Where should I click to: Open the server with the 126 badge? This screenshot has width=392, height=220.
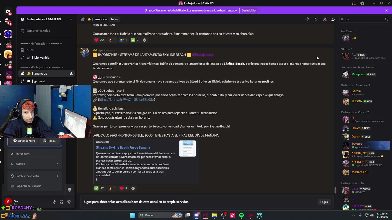8,75
